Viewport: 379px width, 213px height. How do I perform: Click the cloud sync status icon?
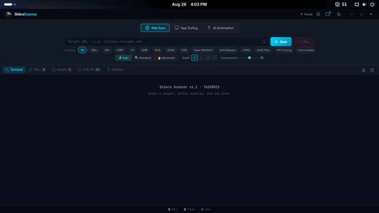point(328,14)
